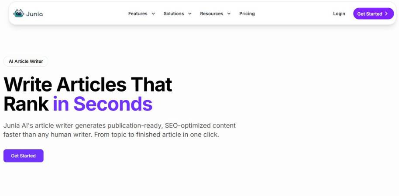
Task: Open the Resources menu label
Action: pyautogui.click(x=211, y=14)
